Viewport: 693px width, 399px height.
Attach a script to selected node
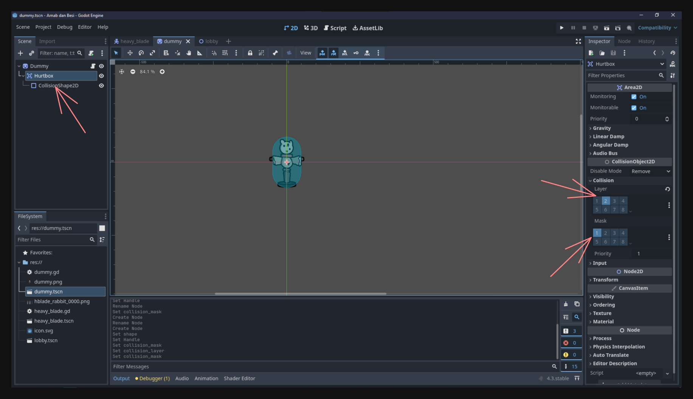[x=91, y=53]
